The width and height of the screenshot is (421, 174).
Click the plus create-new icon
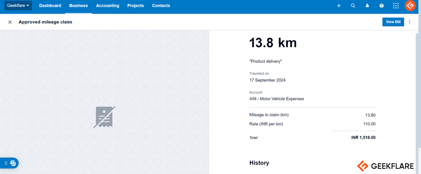[339, 6]
